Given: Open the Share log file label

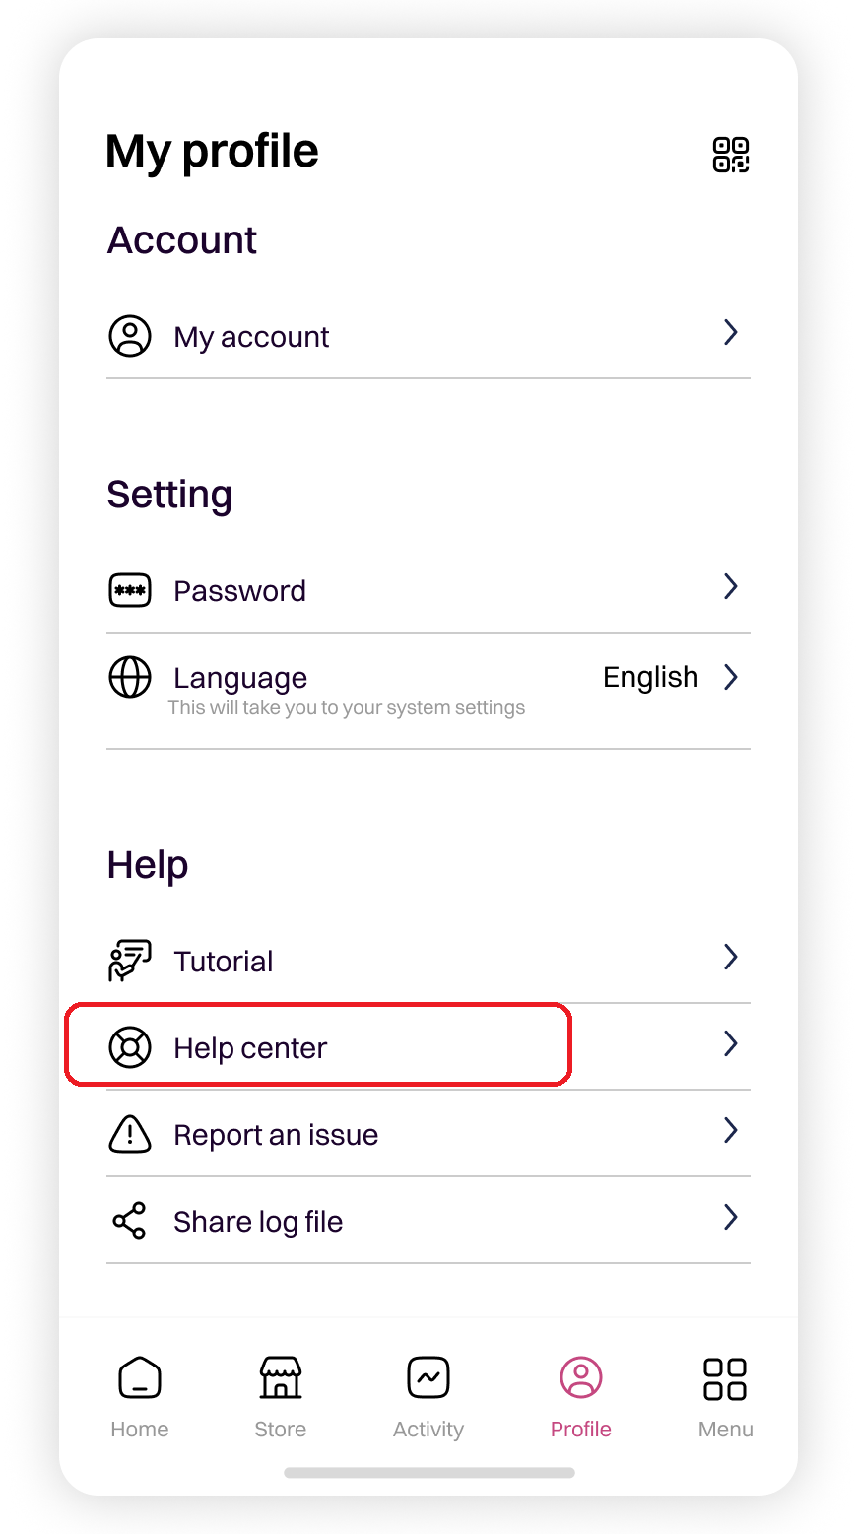Looking at the screenshot, I should point(258,1222).
